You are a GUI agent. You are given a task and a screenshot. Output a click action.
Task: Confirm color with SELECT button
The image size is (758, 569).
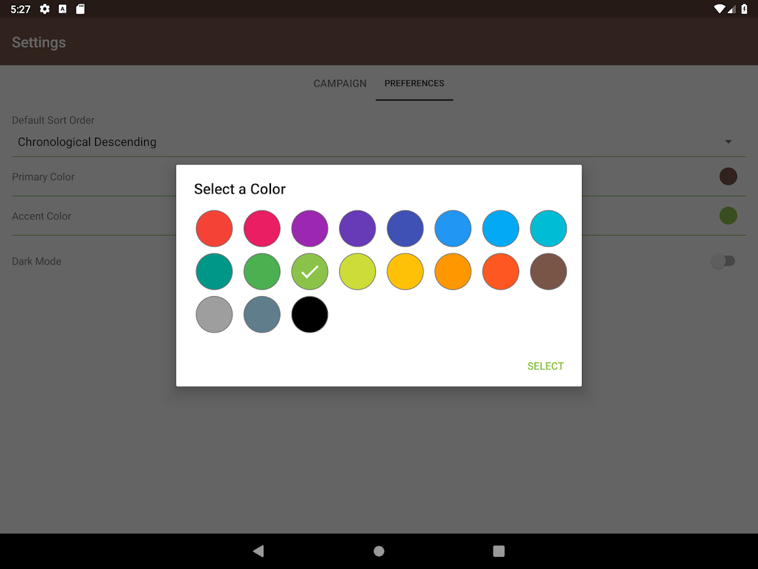(545, 366)
